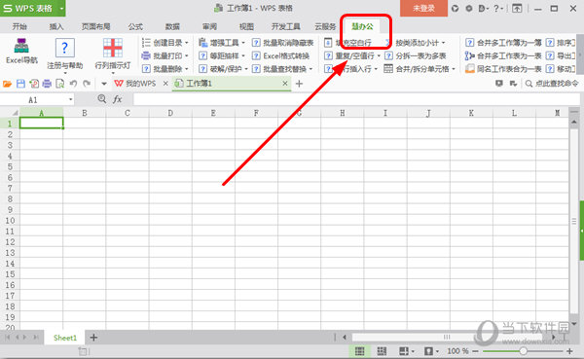Select column header D
Viewport: 584px width, 359px height.
click(170, 113)
